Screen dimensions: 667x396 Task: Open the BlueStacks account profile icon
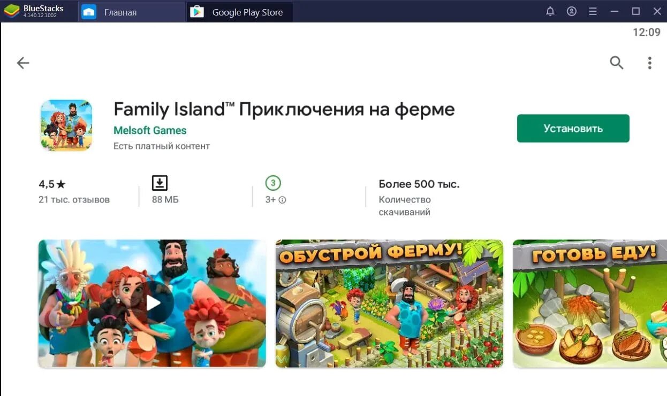[572, 11]
